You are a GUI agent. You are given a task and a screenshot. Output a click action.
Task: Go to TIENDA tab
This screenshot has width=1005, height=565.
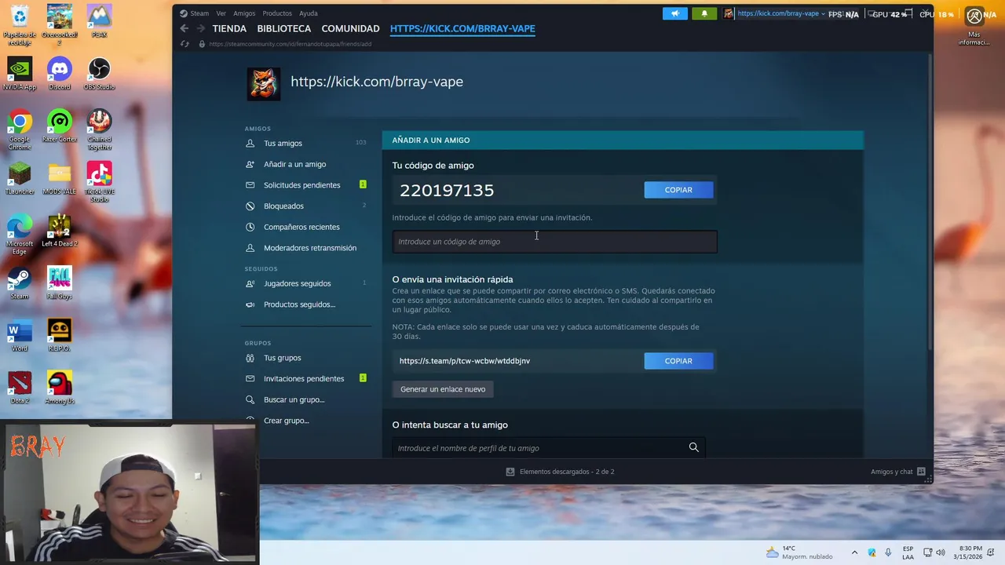coord(229,28)
